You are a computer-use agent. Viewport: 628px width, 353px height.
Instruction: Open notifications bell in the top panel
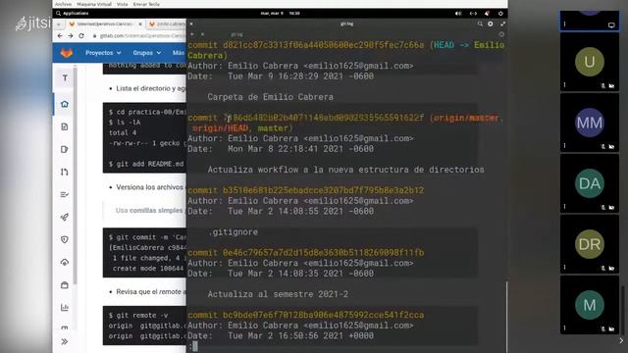(x=487, y=13)
